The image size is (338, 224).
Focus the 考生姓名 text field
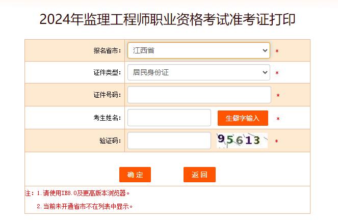(x=169, y=118)
